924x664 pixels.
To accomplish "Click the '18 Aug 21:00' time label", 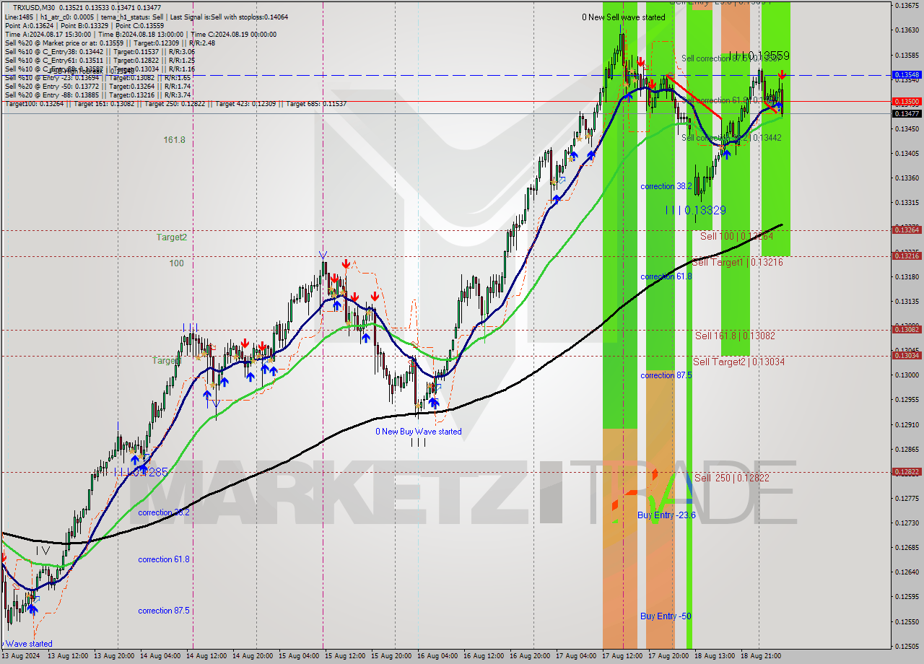I will point(760,656).
